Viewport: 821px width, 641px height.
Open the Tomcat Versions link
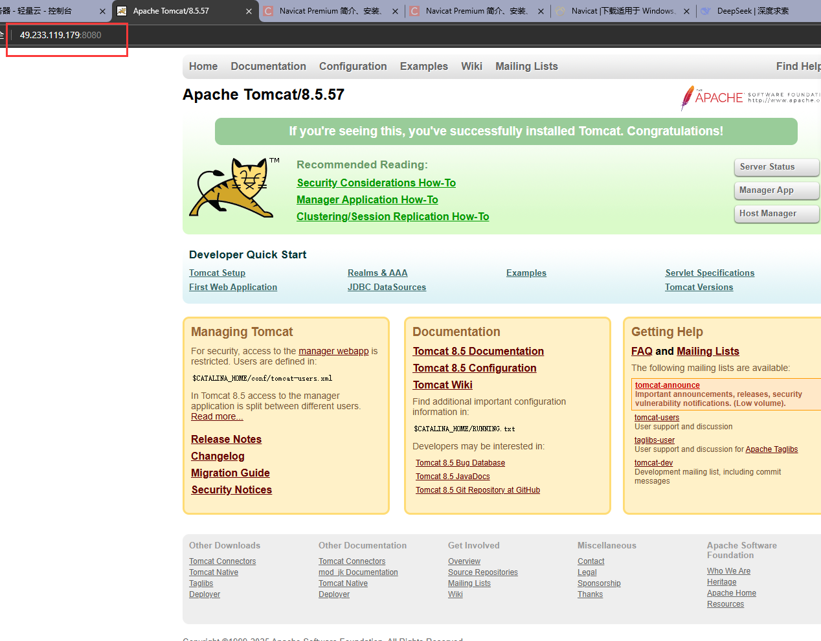pyautogui.click(x=699, y=287)
